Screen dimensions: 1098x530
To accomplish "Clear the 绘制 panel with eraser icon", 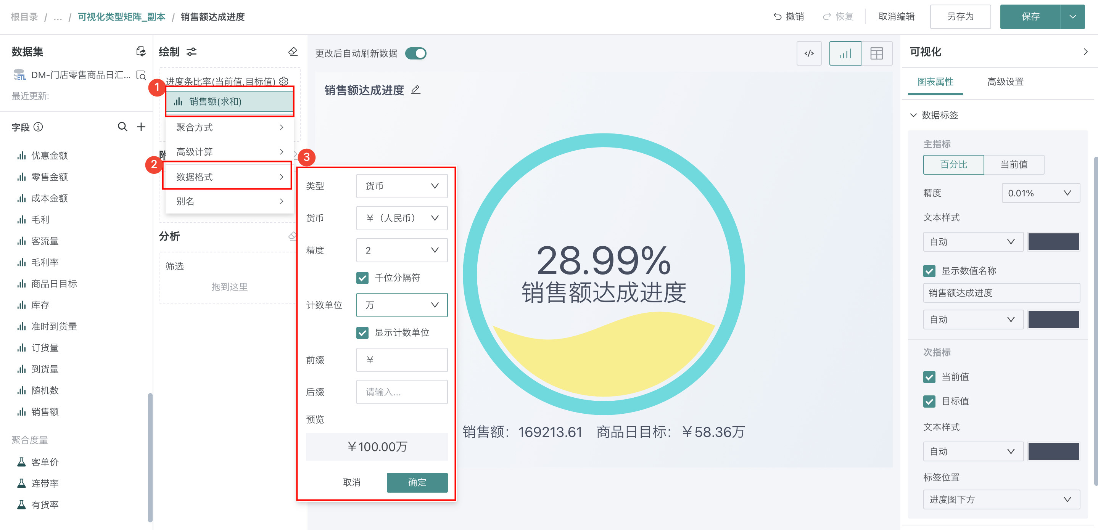I will [293, 51].
